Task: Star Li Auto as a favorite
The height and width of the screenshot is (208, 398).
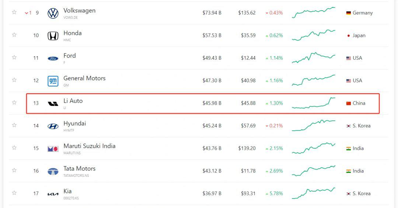Action: tap(14, 102)
